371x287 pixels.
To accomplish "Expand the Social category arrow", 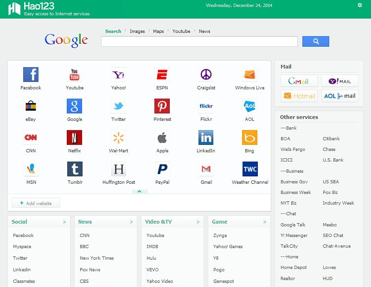I will pos(64,222).
